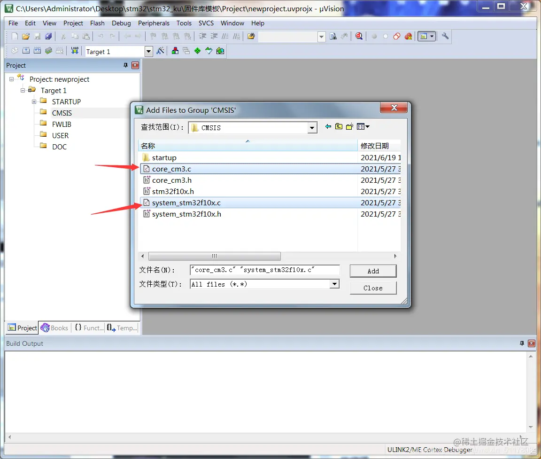Click the Close button in dialog
This screenshot has width=541, height=459.
373,288
